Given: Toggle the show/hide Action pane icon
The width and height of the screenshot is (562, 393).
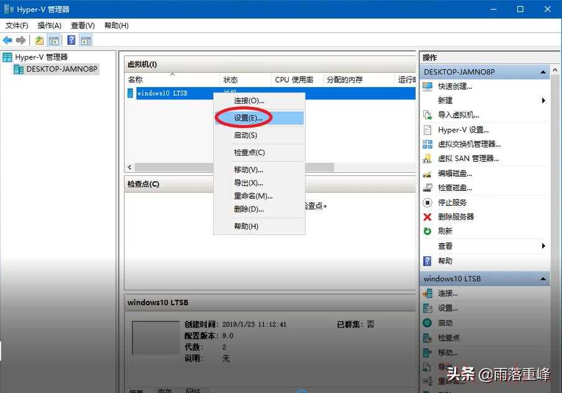Looking at the screenshot, I should pyautogui.click(x=86, y=40).
